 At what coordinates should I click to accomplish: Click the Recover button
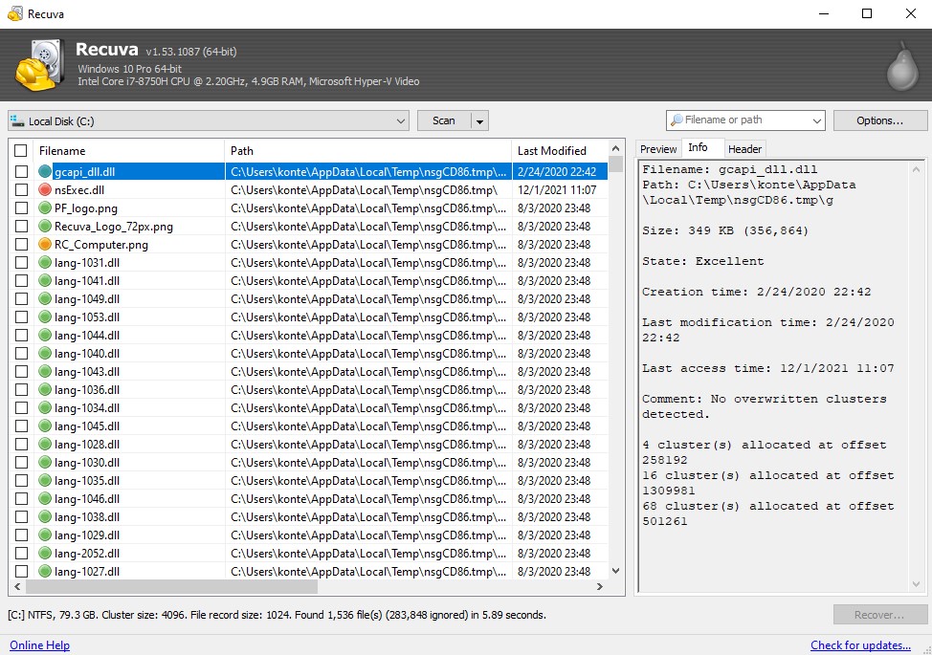click(x=879, y=615)
